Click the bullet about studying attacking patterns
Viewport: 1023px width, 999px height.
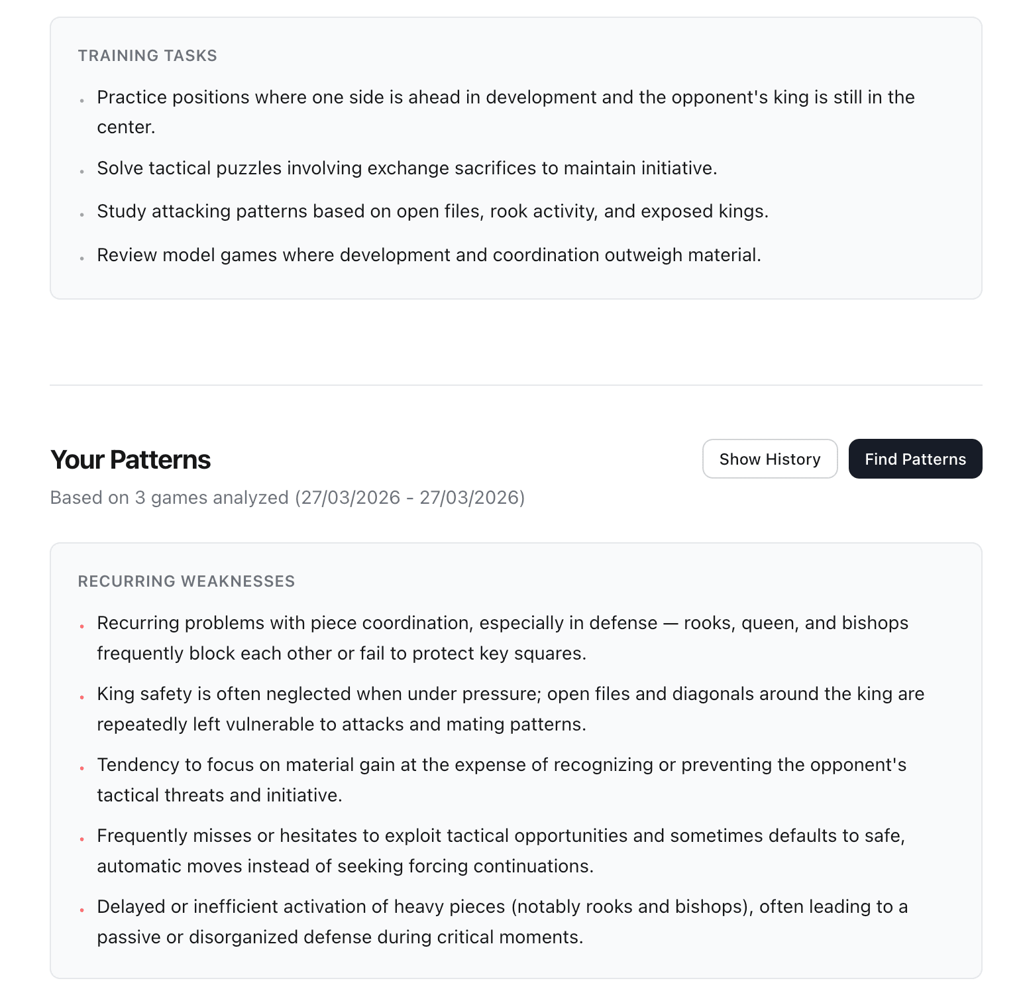click(433, 211)
